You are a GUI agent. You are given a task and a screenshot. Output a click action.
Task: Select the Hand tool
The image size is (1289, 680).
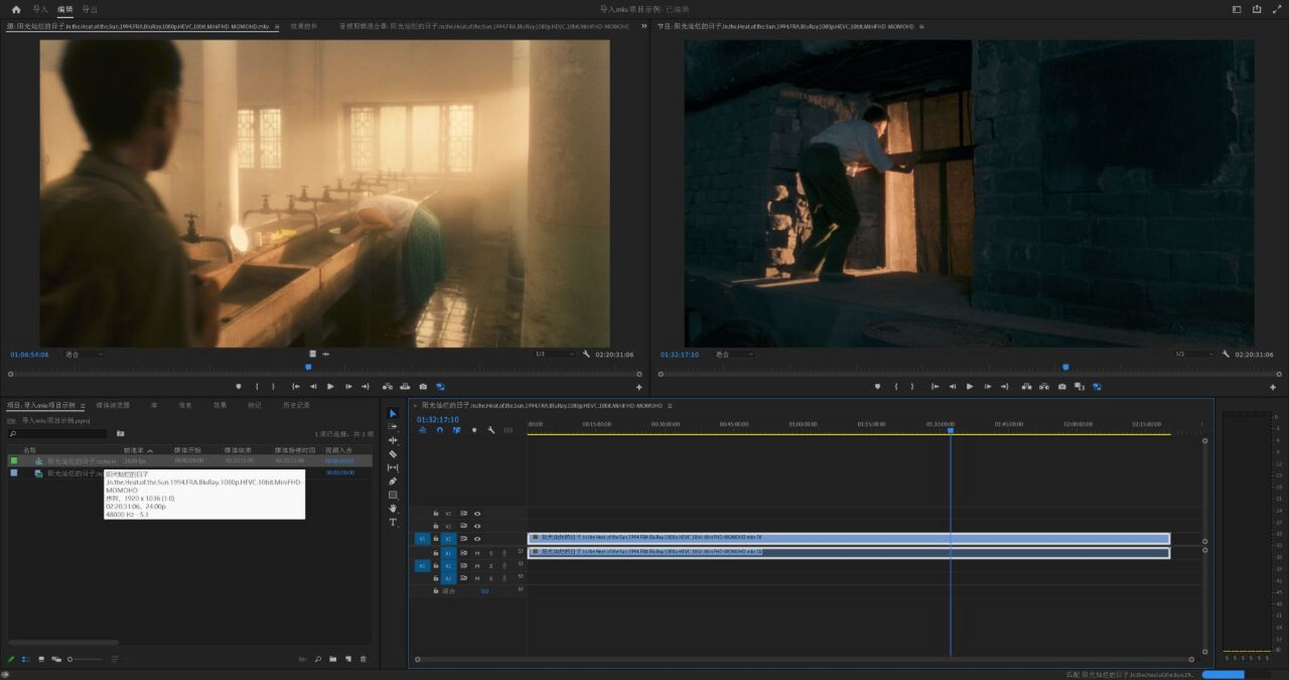click(x=393, y=508)
